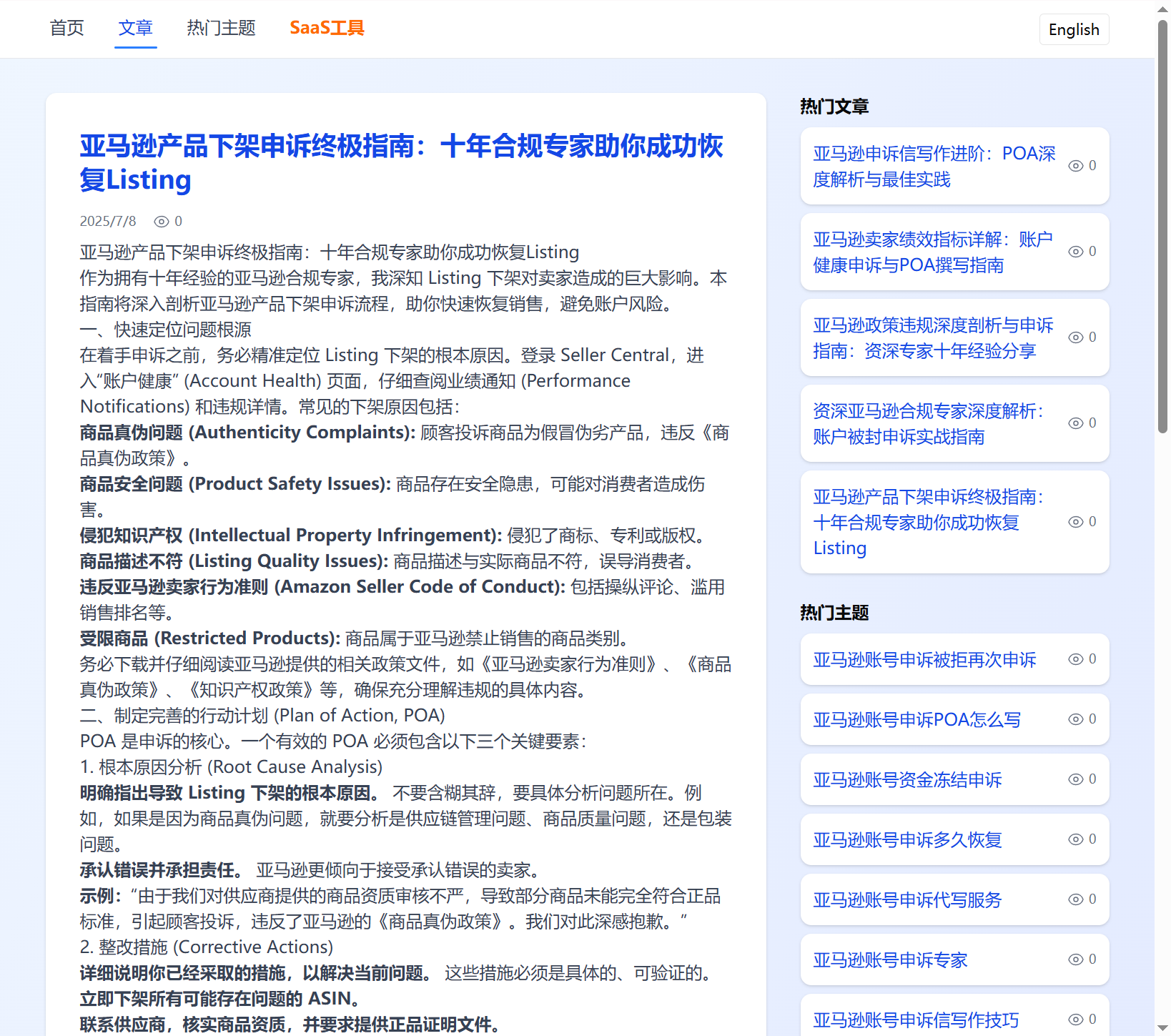Open the 首页 navigation tab
1171x1036 pixels.
67,28
